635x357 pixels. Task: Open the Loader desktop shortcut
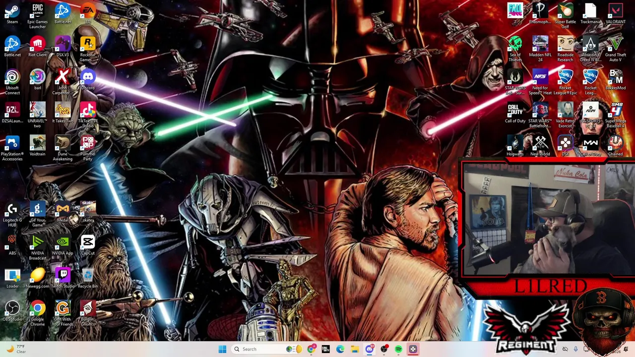[12, 278]
